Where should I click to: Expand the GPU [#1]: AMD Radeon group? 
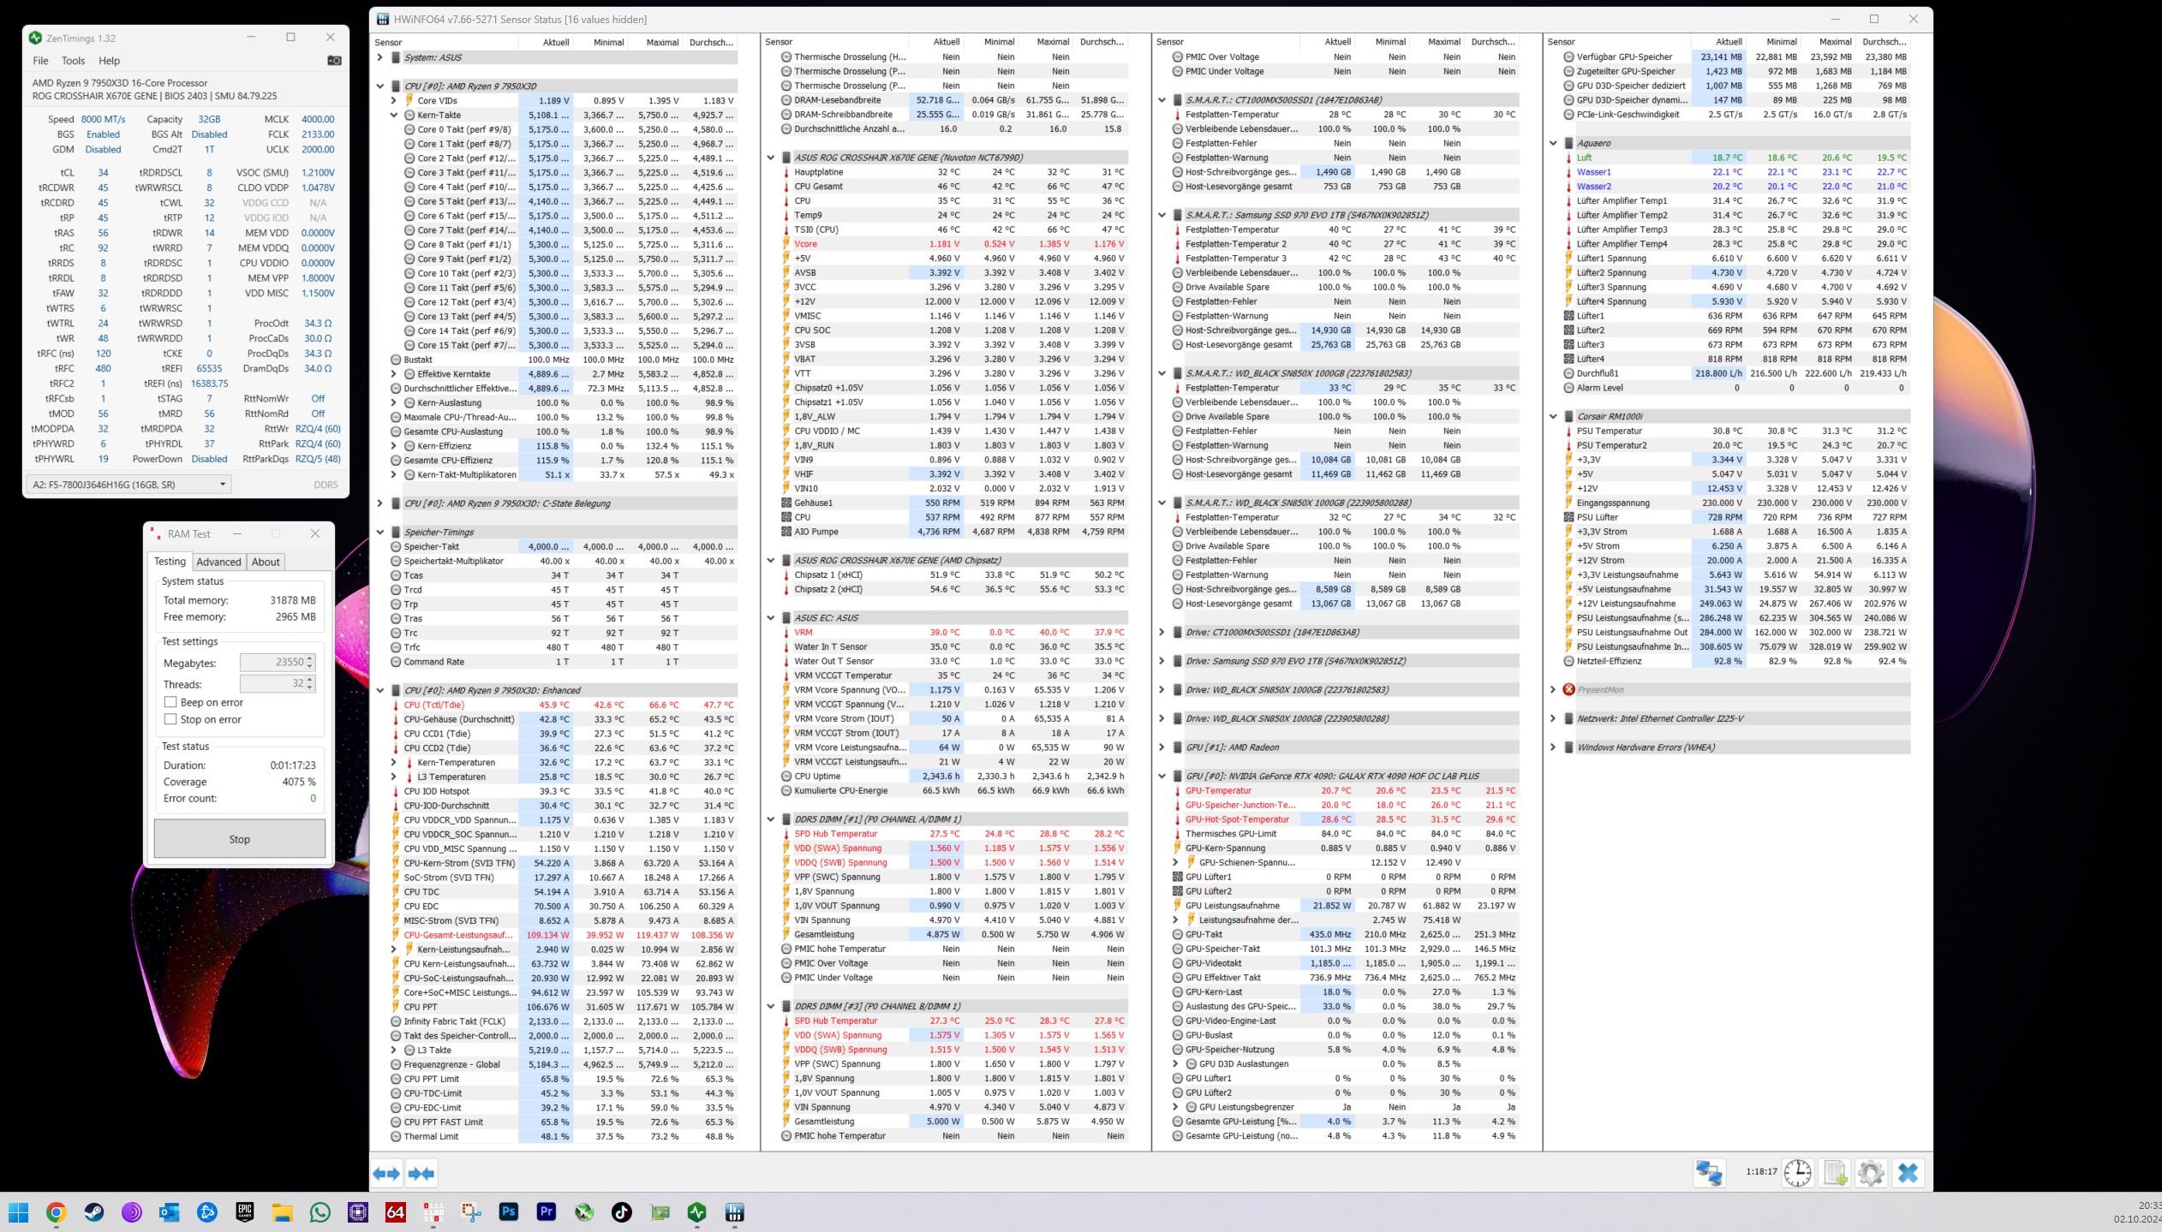[x=1162, y=747]
